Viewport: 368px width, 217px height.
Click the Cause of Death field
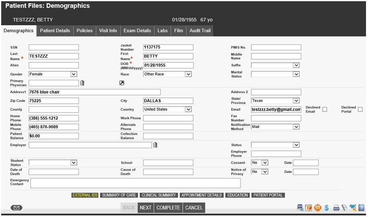pyautogui.click(x=168, y=172)
